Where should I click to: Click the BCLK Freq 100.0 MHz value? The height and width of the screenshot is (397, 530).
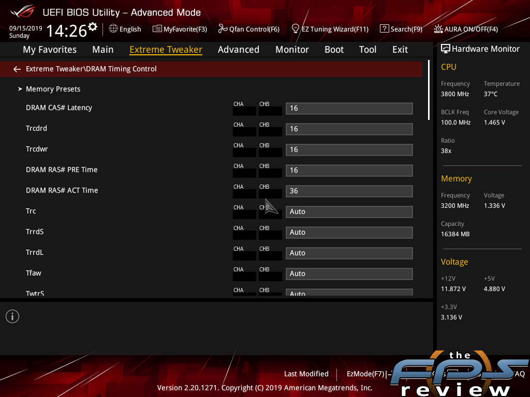(455, 123)
